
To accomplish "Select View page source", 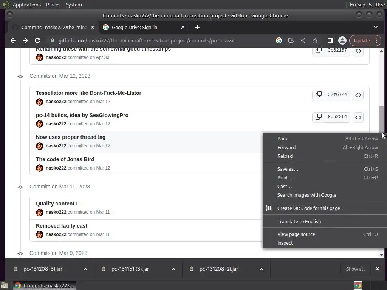I will pyautogui.click(x=325, y=234).
